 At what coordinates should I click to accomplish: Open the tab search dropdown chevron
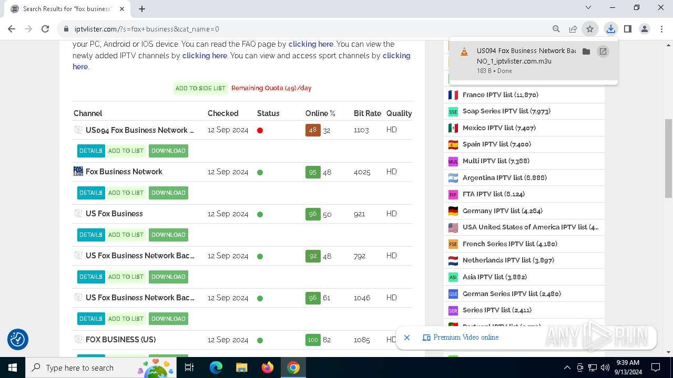click(x=588, y=8)
